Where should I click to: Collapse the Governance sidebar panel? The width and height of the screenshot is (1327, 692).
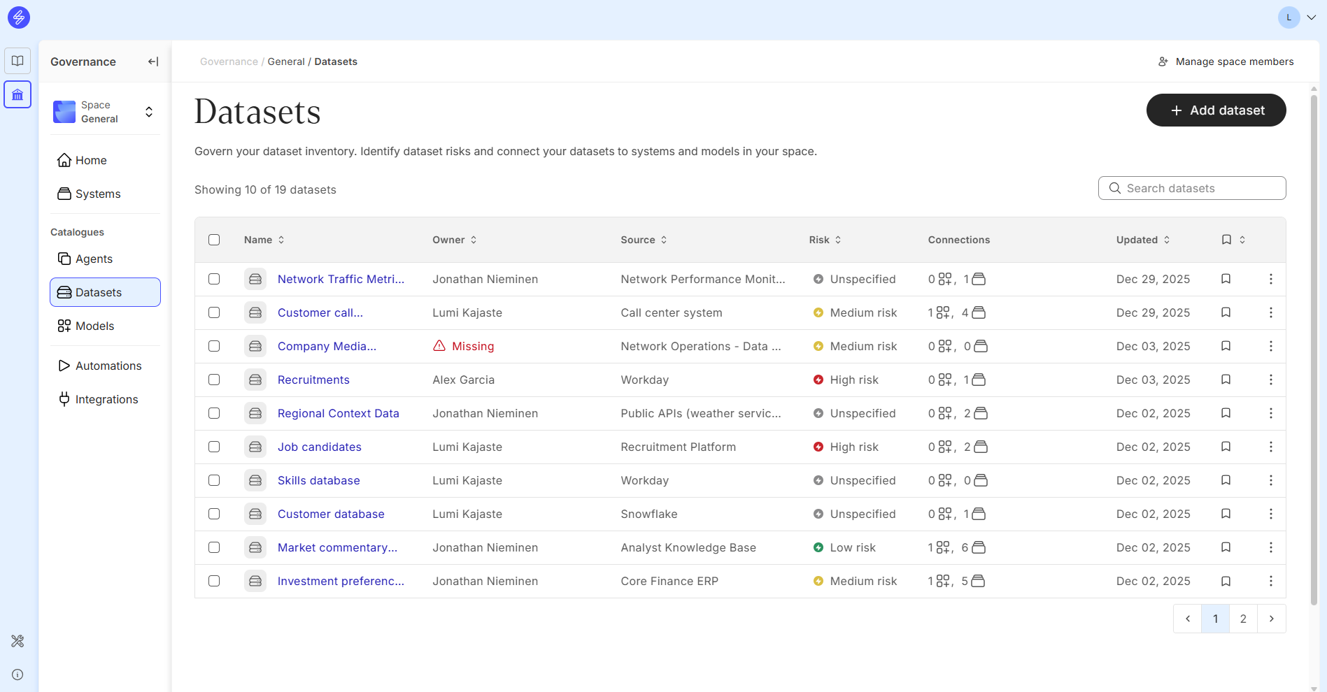[x=153, y=62]
